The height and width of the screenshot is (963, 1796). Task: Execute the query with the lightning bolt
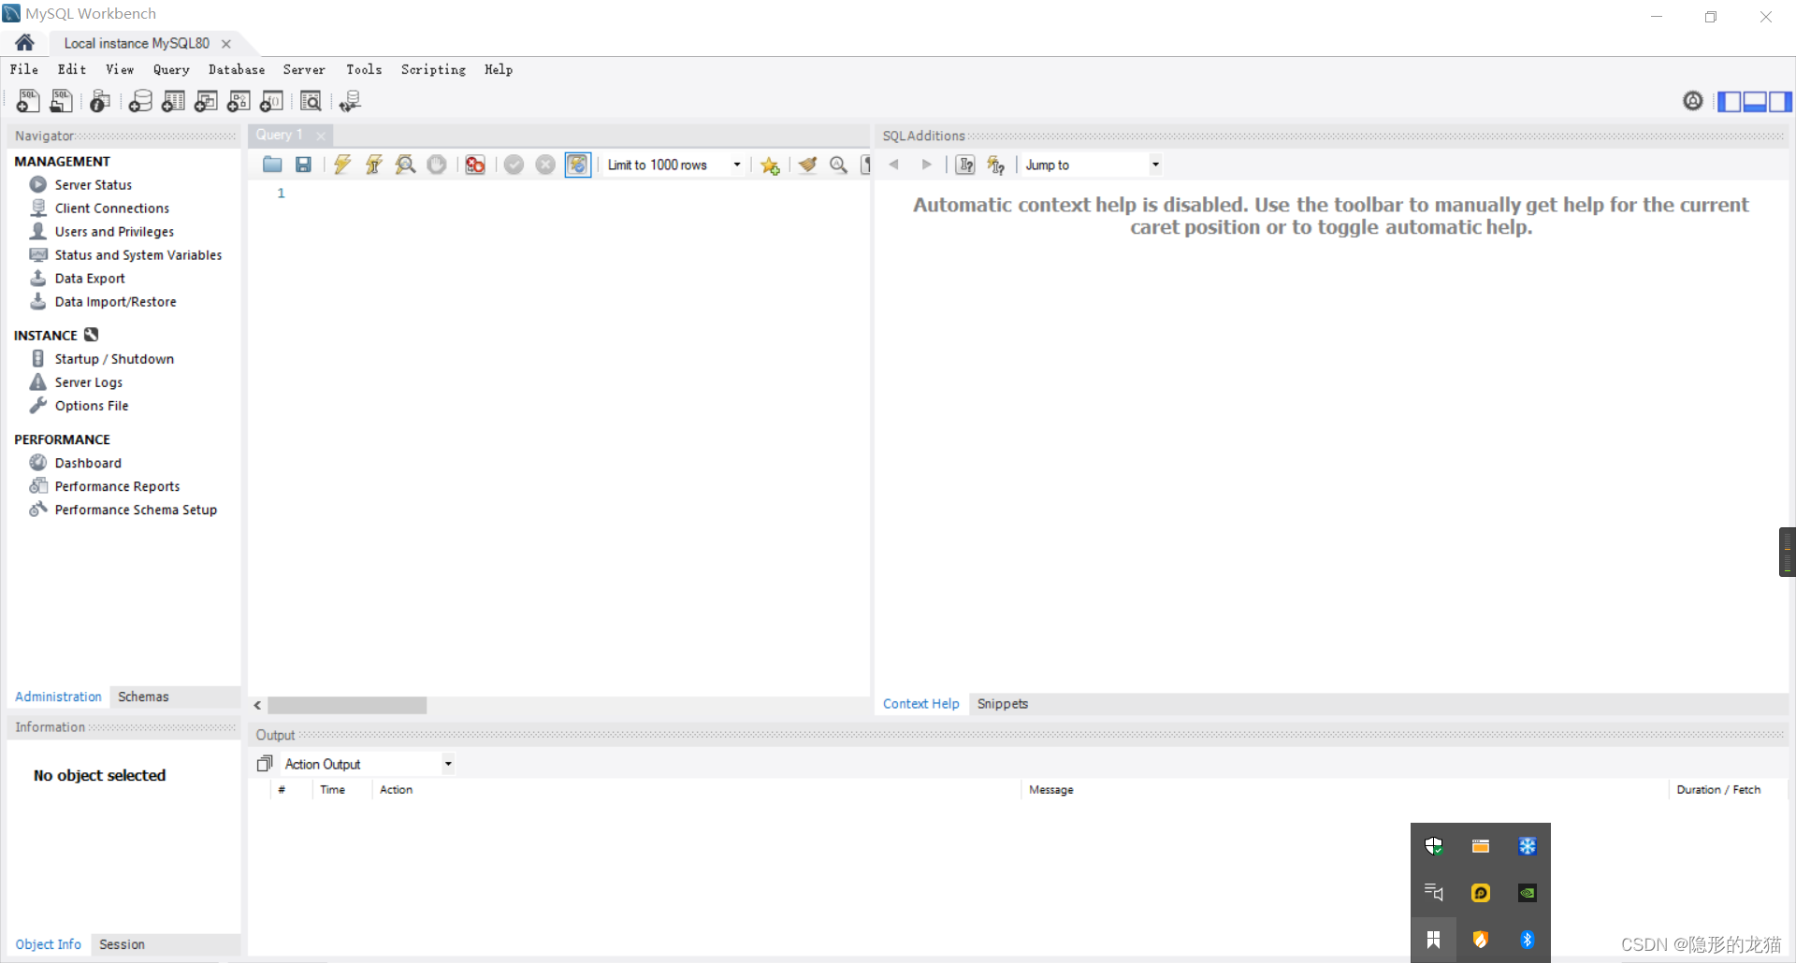(342, 165)
